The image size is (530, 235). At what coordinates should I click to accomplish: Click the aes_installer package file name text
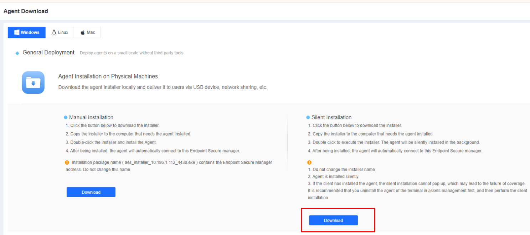161,162
